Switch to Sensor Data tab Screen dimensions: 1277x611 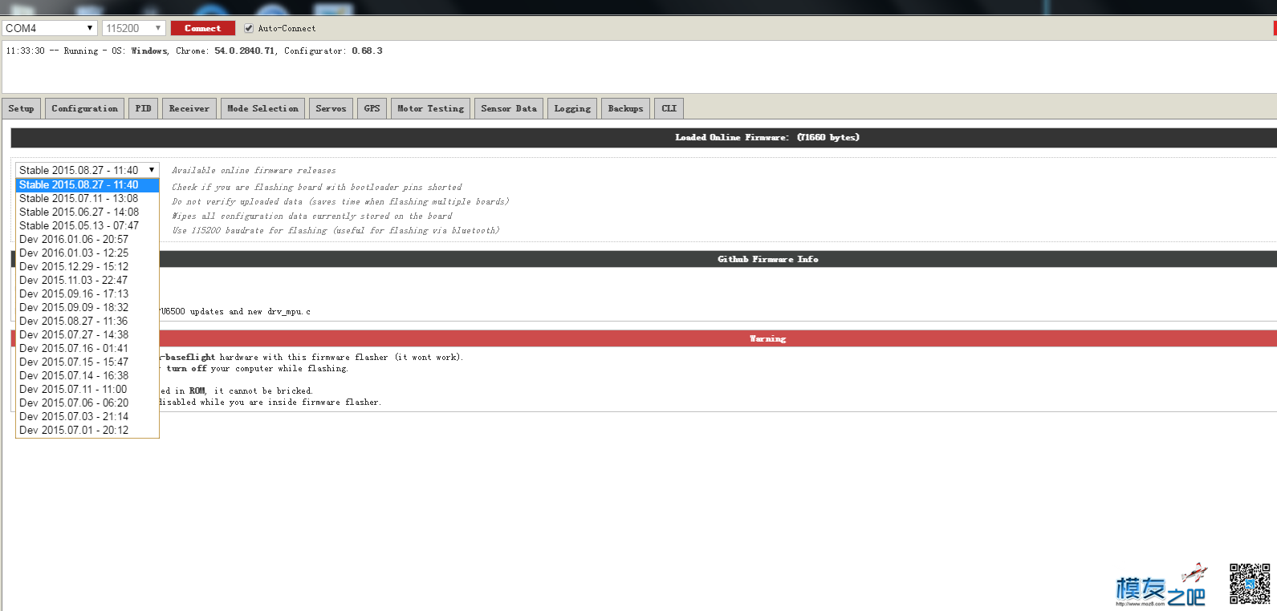(x=510, y=108)
